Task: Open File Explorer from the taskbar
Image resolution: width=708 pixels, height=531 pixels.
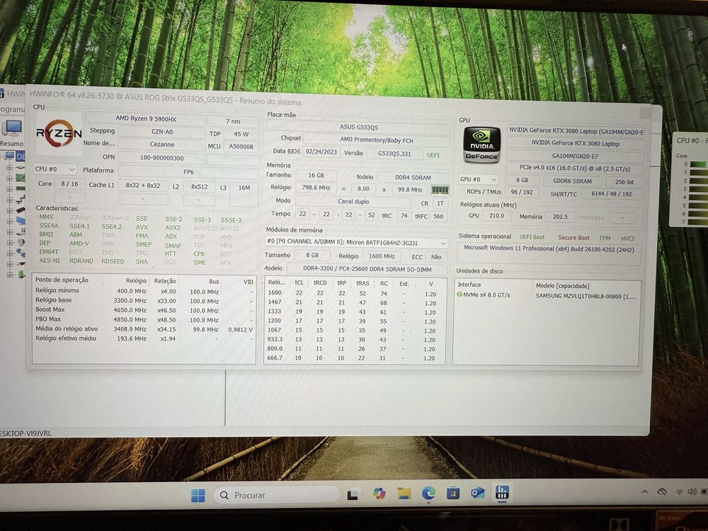Action: (x=404, y=493)
